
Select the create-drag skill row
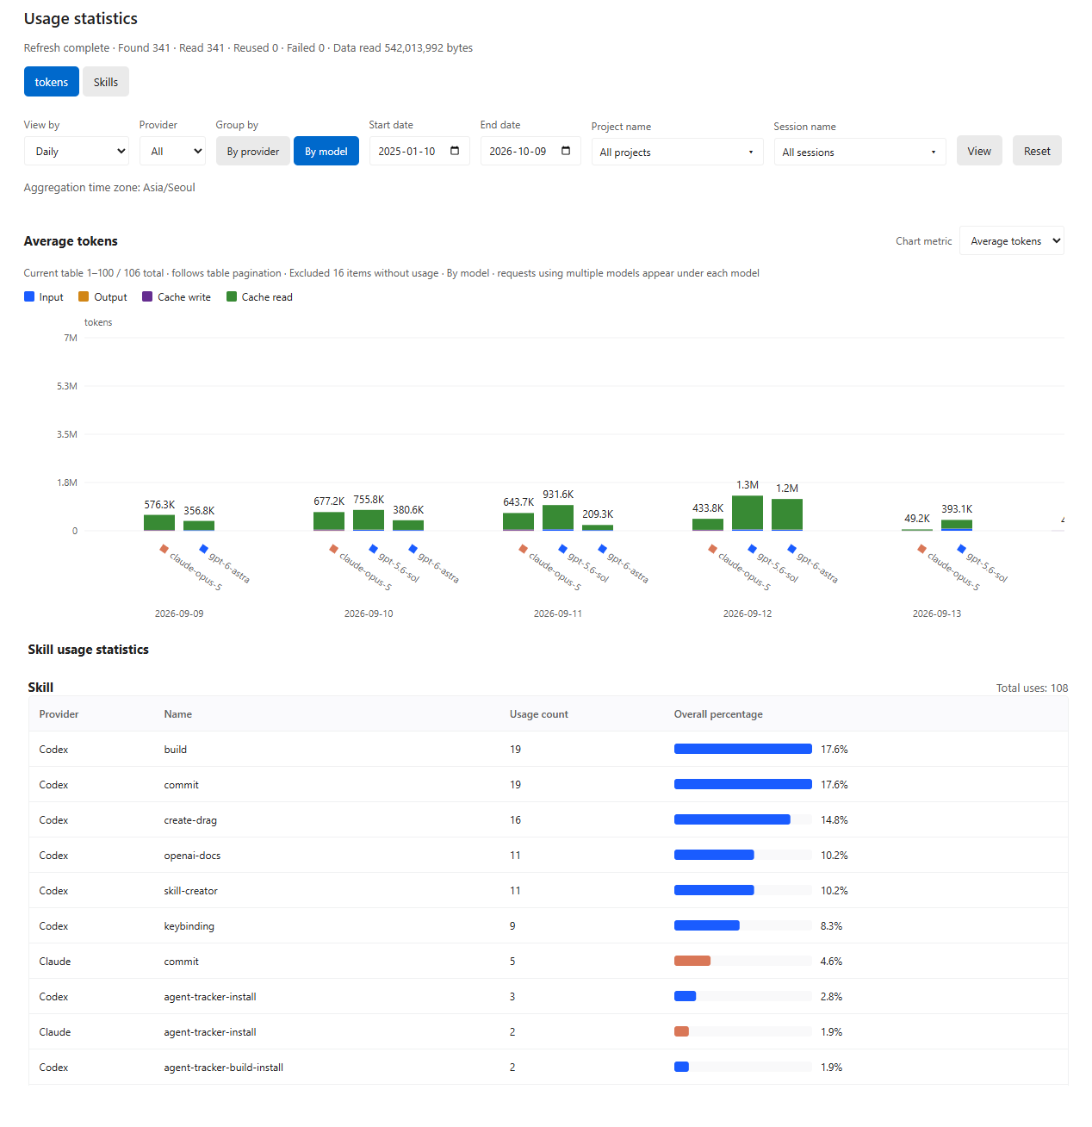click(549, 819)
